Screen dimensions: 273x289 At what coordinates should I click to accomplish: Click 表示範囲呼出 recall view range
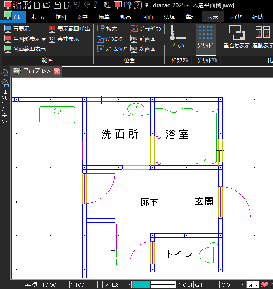(x=69, y=29)
